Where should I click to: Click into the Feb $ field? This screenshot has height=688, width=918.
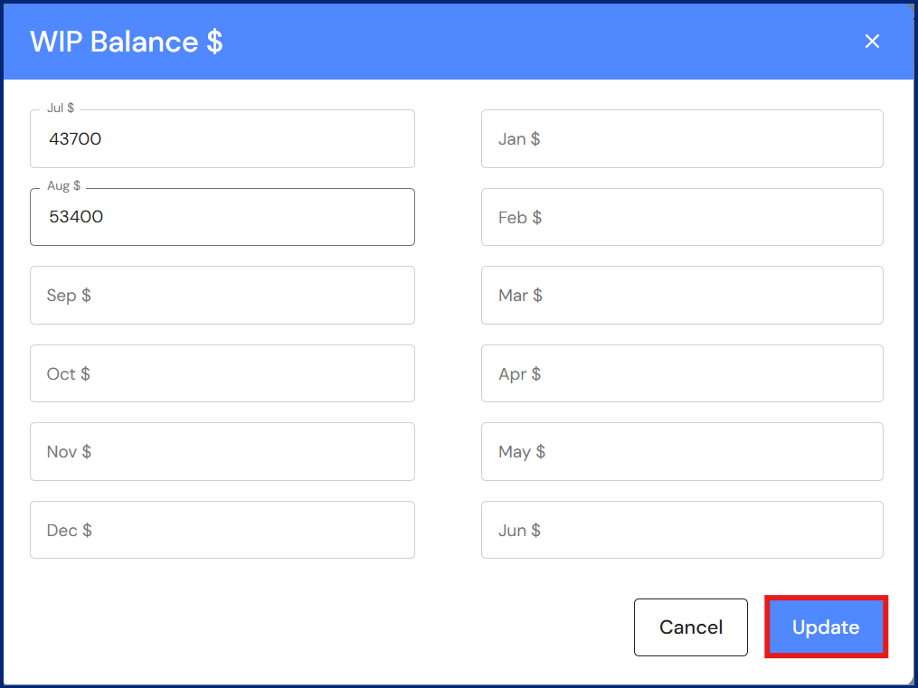[682, 217]
